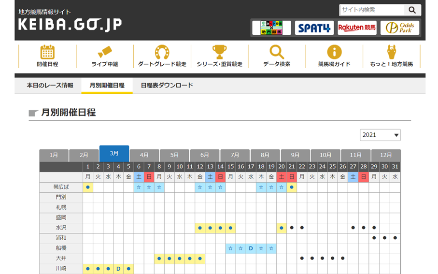Select the 4月 month tab
Screen dimensions: 438x274
coord(144,156)
